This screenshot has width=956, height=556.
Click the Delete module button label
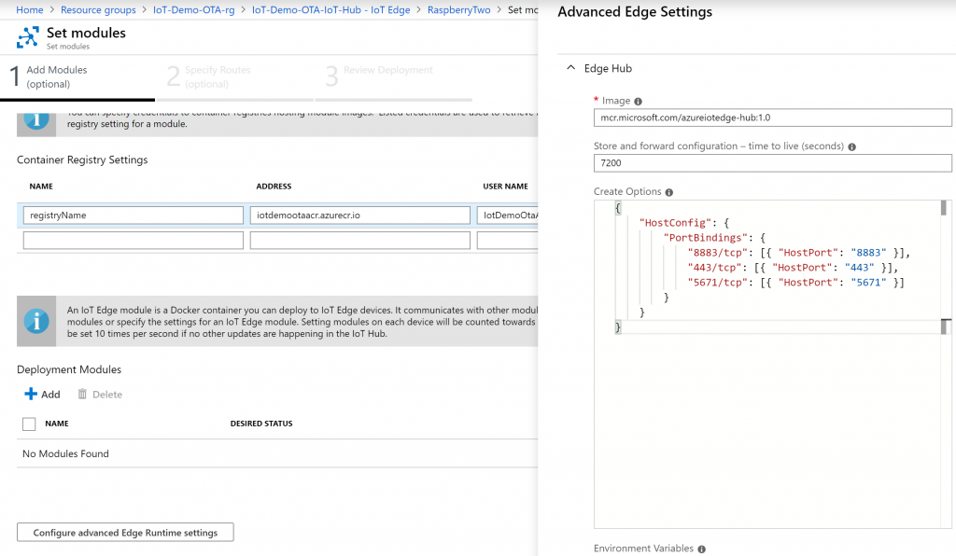107,395
